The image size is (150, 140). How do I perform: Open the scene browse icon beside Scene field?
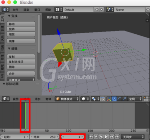point(110,10)
